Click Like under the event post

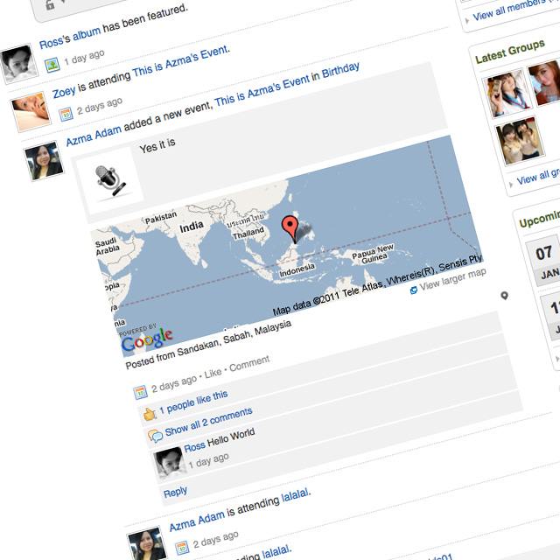coord(213,374)
